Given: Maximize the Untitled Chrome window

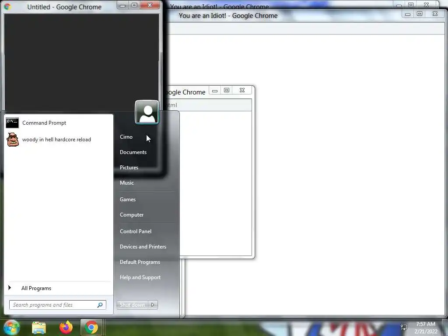Looking at the screenshot, I should pos(134,5).
